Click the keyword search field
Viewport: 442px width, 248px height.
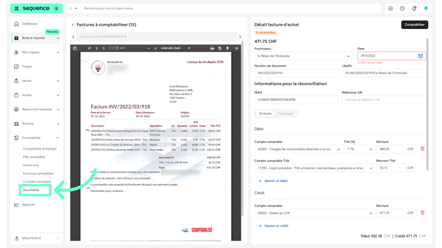click(231, 9)
